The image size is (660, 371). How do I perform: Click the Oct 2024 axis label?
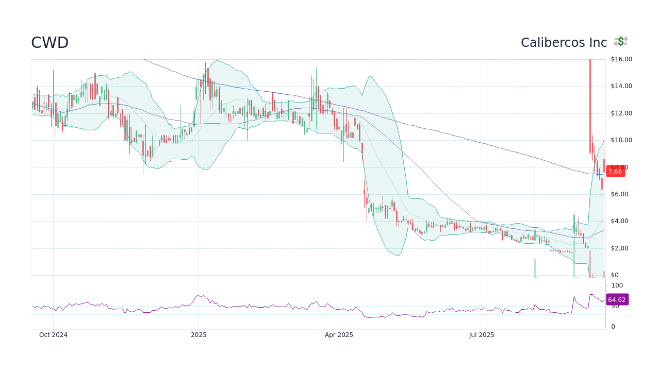[x=53, y=334]
